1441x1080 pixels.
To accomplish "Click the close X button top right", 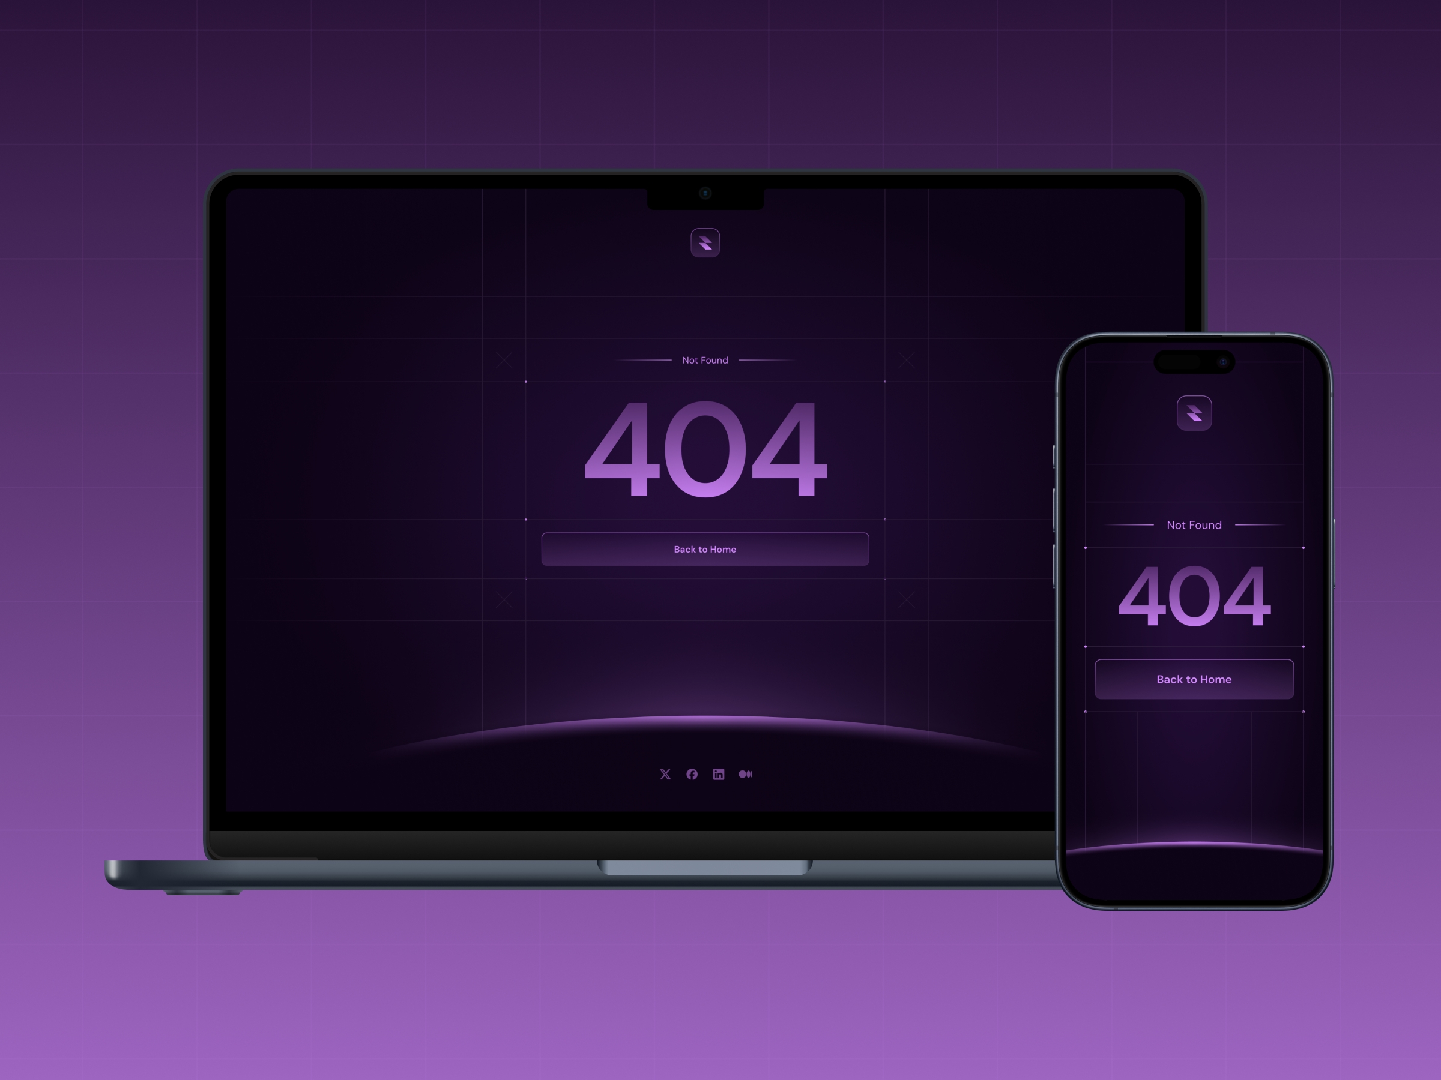I will 905,359.
